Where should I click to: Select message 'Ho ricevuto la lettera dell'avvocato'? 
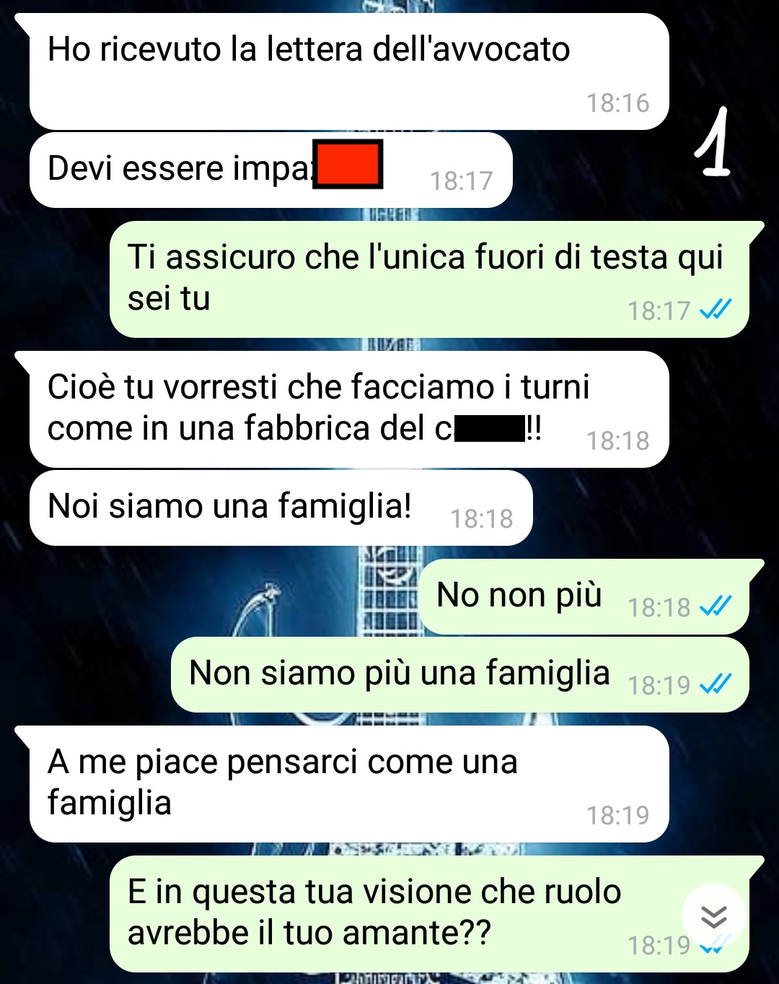coord(349,71)
